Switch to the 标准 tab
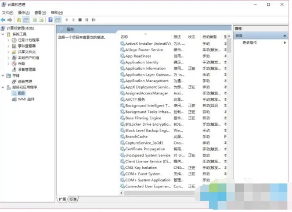 [x=73, y=199]
